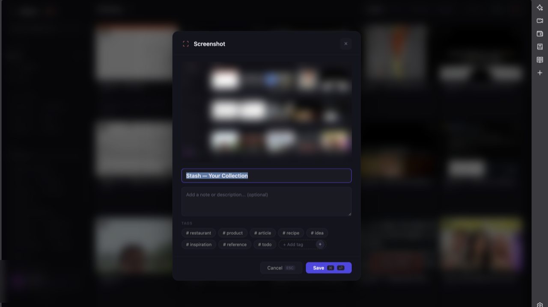Focus the + Add tag input
This screenshot has width=548, height=307.
(298, 245)
